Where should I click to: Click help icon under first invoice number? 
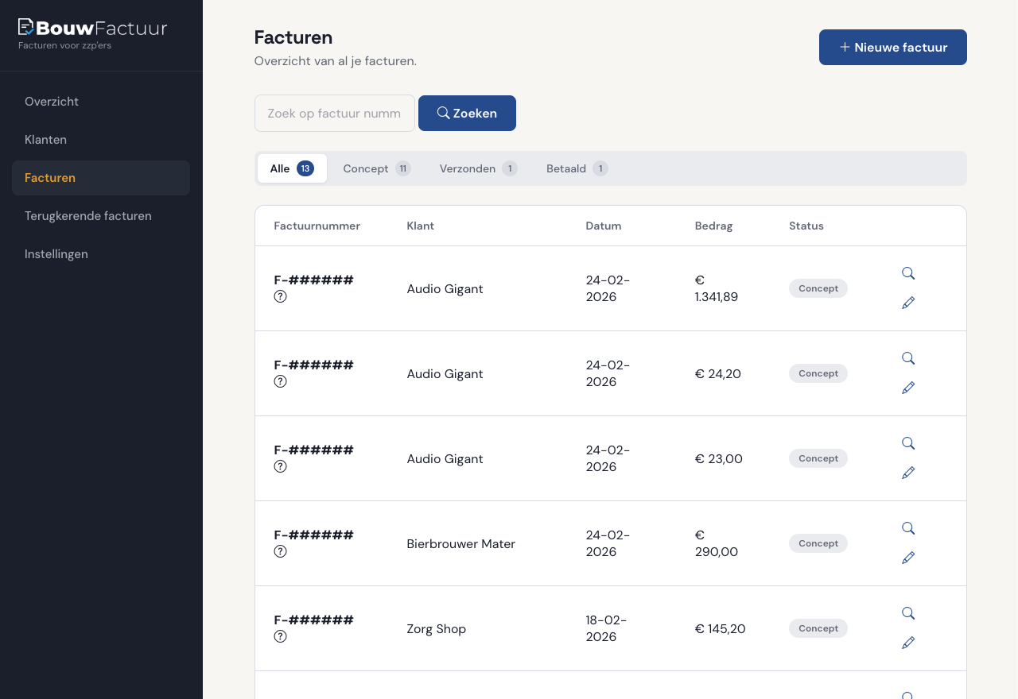coord(280,296)
